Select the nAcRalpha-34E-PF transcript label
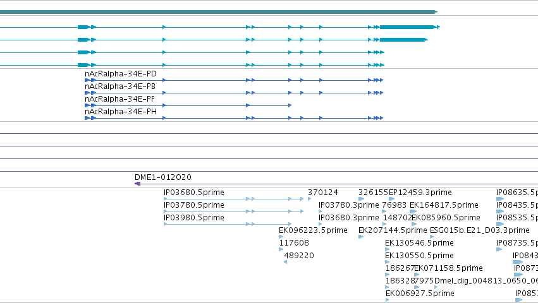Screen dimensions: 538x303 tap(119, 99)
